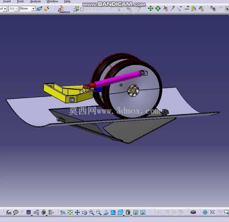This screenshot has height=222, width=229.
Task: Click the diagonal arrow offset constraint icon
Action: pos(179,9)
